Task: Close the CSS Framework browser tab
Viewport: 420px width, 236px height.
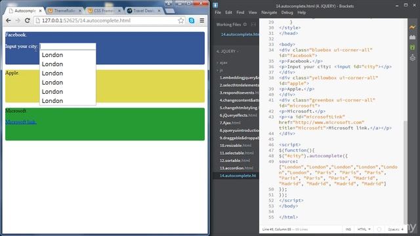Action: pos(119,10)
